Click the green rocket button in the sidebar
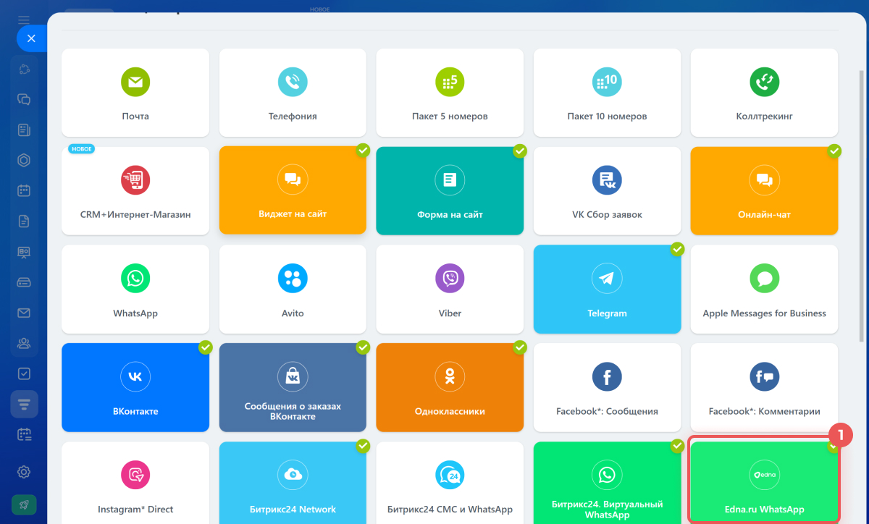 (24, 504)
